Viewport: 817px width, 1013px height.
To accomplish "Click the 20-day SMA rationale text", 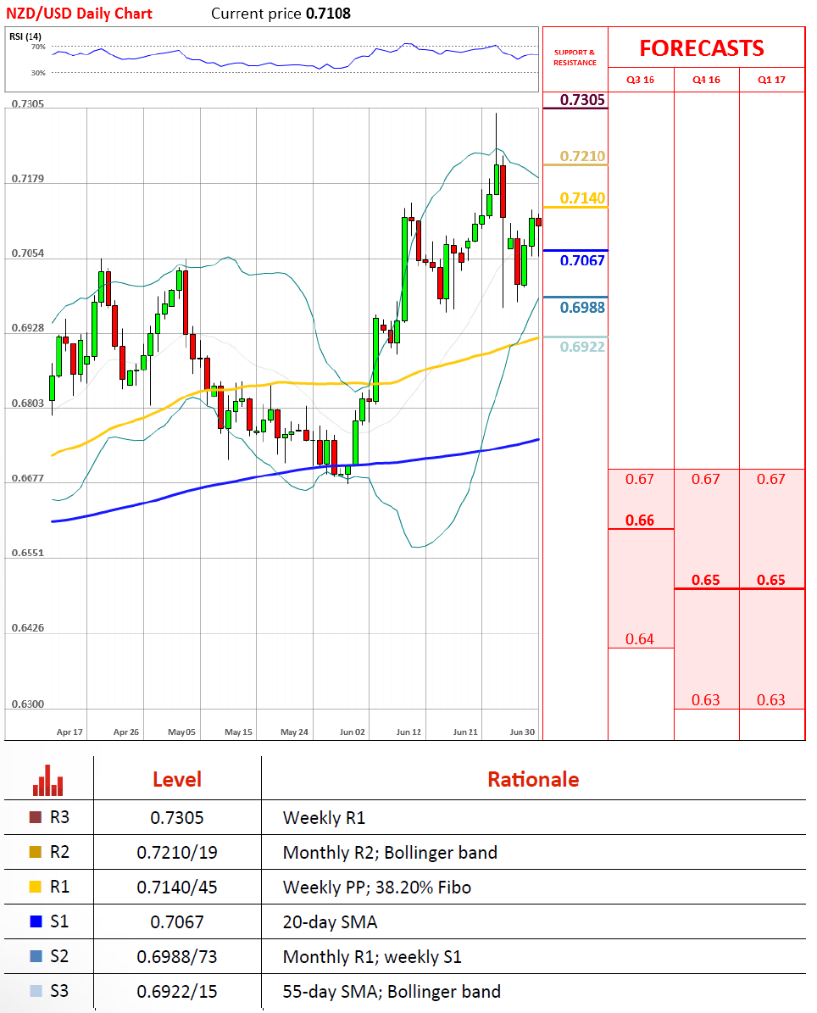I will tap(330, 922).
